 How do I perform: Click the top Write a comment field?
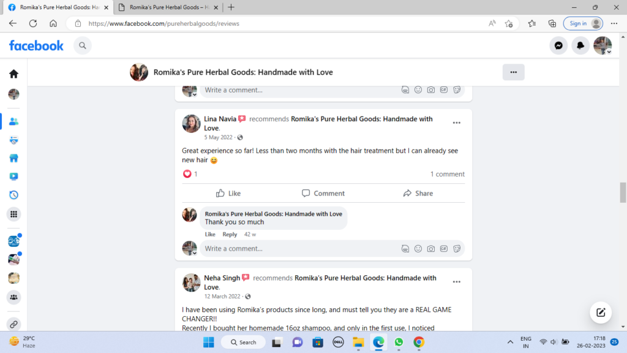tap(300, 90)
